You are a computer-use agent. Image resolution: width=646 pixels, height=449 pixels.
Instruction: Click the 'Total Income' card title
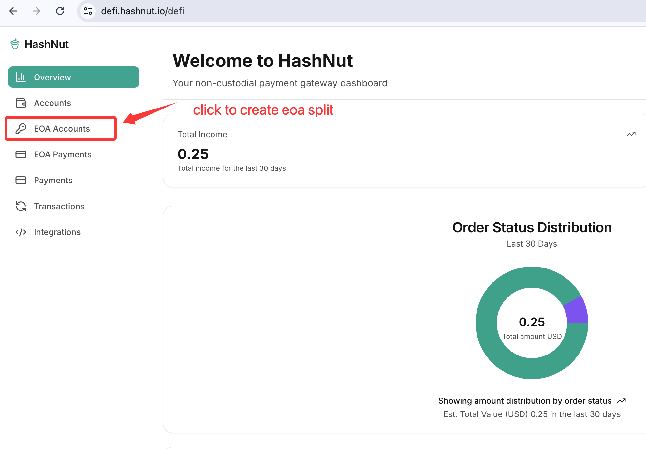[x=202, y=134]
